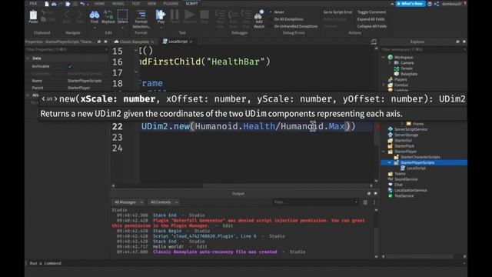Click Expand All Folds
The height and width of the screenshot is (277, 492).
tap(371, 19)
